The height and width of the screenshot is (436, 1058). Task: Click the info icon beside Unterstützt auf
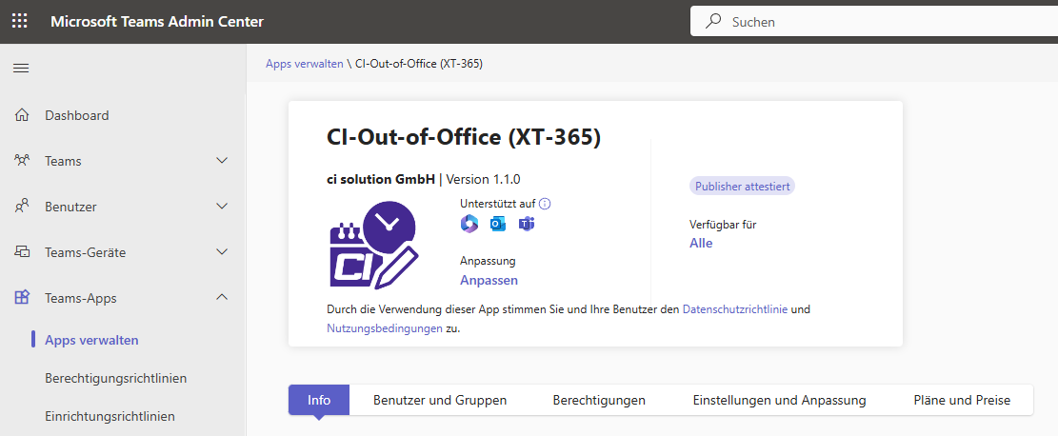pos(546,203)
